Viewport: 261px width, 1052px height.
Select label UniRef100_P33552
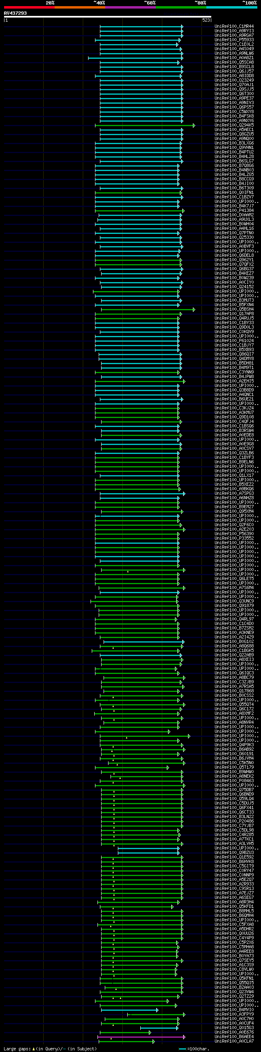234,539
